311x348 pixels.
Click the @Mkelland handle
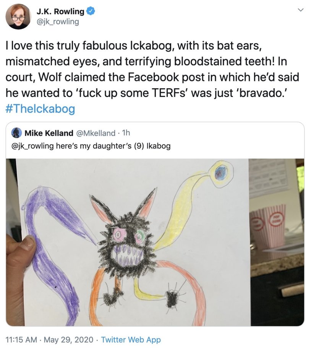click(x=96, y=133)
